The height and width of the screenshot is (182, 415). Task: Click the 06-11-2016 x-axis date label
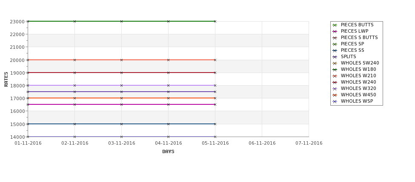click(262, 143)
